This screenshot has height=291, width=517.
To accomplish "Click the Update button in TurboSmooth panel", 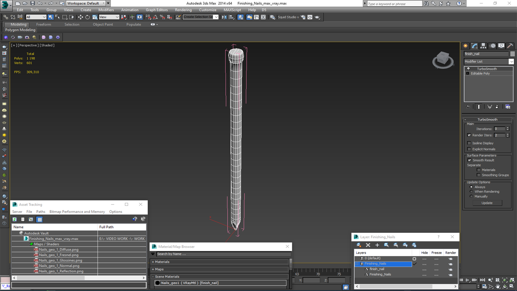I will (487, 203).
